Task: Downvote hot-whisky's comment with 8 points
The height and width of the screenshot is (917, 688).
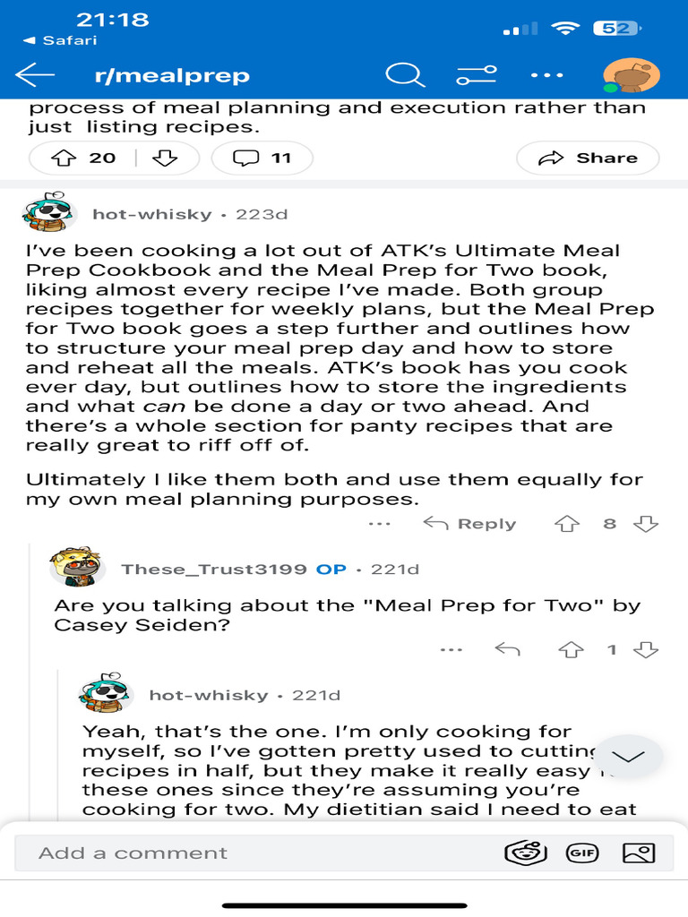Action: tap(646, 524)
